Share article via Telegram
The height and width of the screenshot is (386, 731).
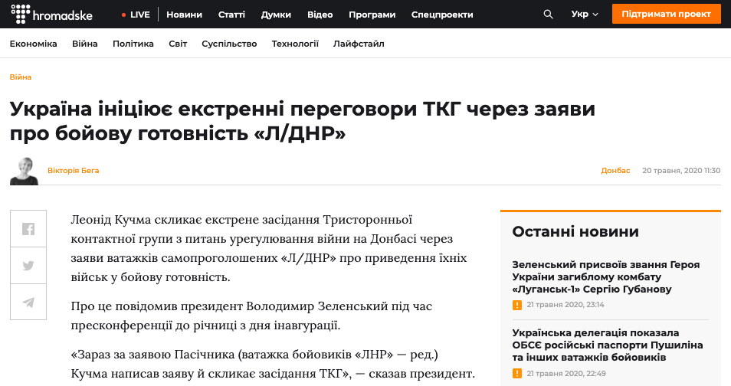click(28, 302)
